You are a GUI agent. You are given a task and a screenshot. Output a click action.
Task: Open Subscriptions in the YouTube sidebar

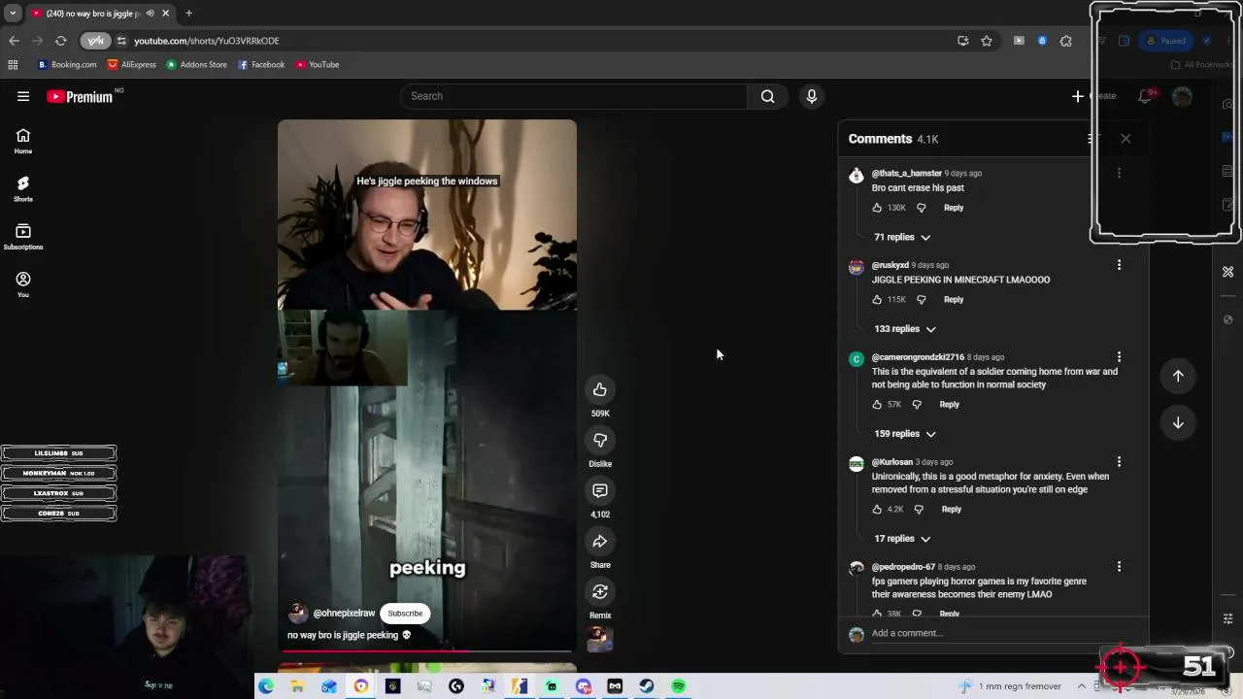click(x=23, y=237)
